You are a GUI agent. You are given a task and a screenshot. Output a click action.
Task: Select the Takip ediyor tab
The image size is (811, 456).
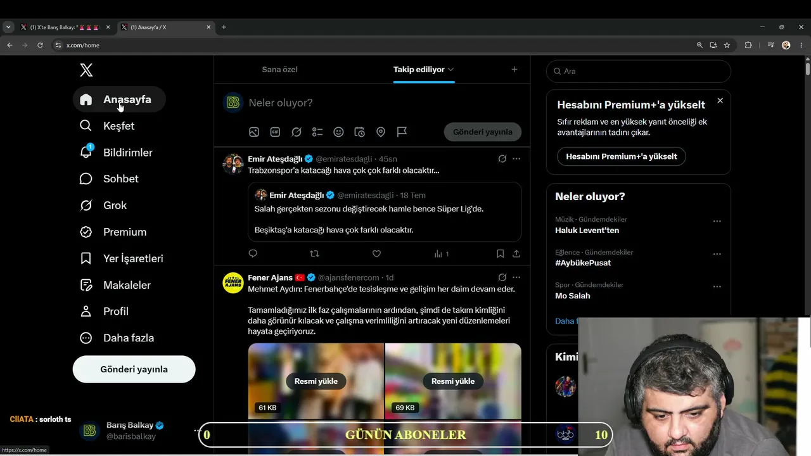point(419,70)
